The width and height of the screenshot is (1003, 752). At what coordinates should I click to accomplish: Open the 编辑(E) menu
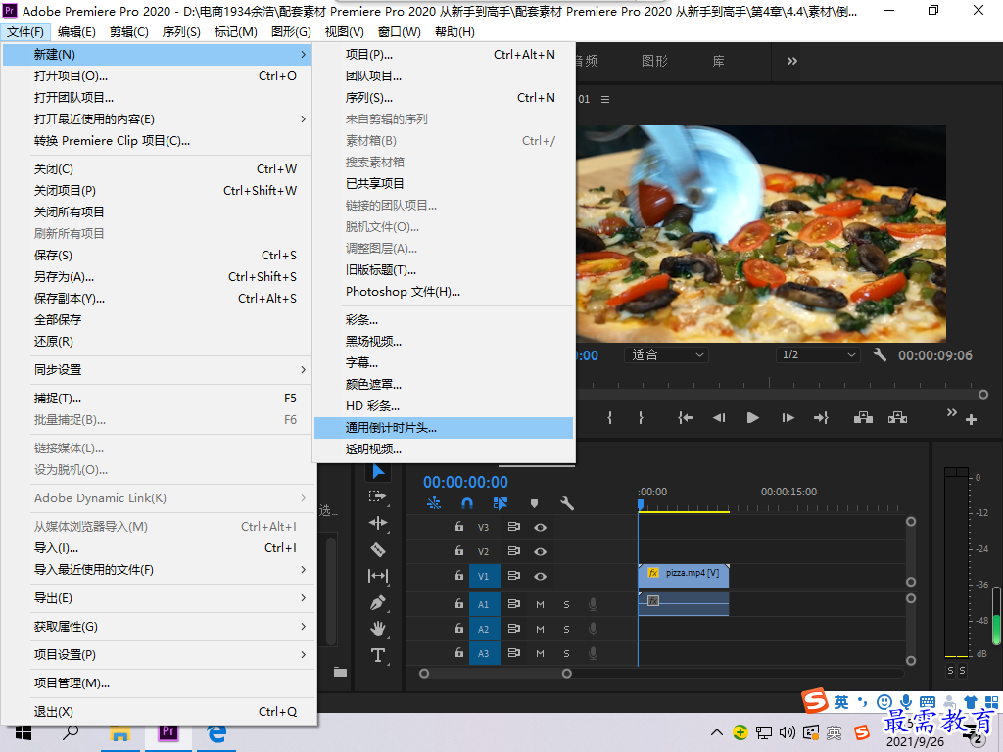click(76, 32)
